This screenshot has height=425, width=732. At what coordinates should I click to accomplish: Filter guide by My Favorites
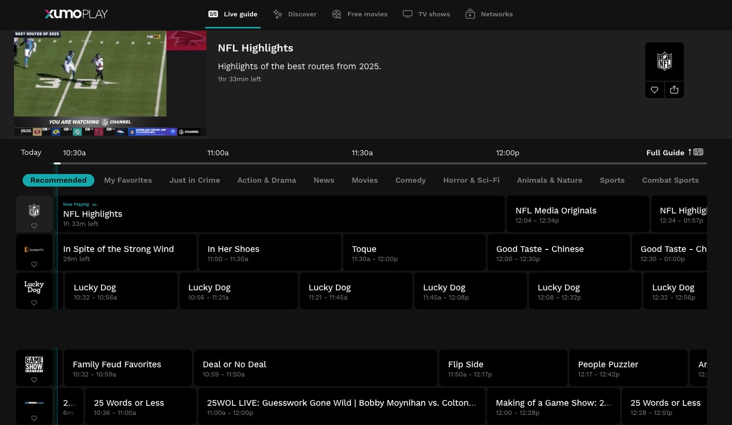pos(128,180)
